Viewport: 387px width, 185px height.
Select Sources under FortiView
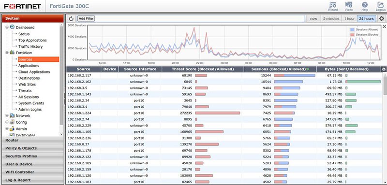pos(38,59)
